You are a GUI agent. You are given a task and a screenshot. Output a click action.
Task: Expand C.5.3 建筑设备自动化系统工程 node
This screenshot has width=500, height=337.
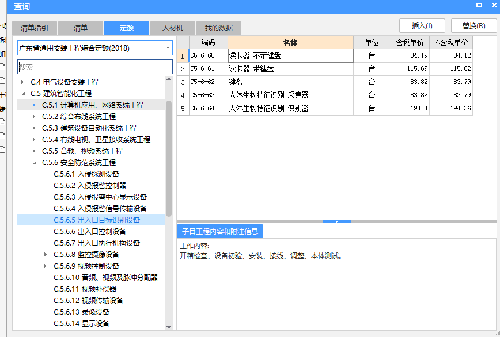34,128
